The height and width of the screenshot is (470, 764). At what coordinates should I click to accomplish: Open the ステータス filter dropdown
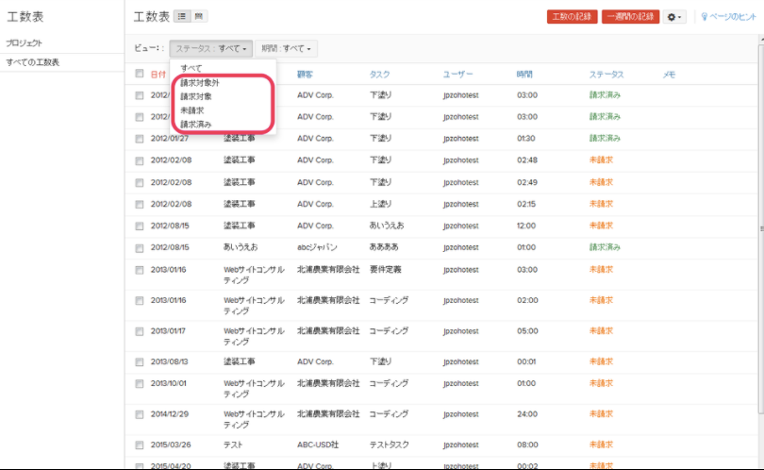pyautogui.click(x=211, y=48)
